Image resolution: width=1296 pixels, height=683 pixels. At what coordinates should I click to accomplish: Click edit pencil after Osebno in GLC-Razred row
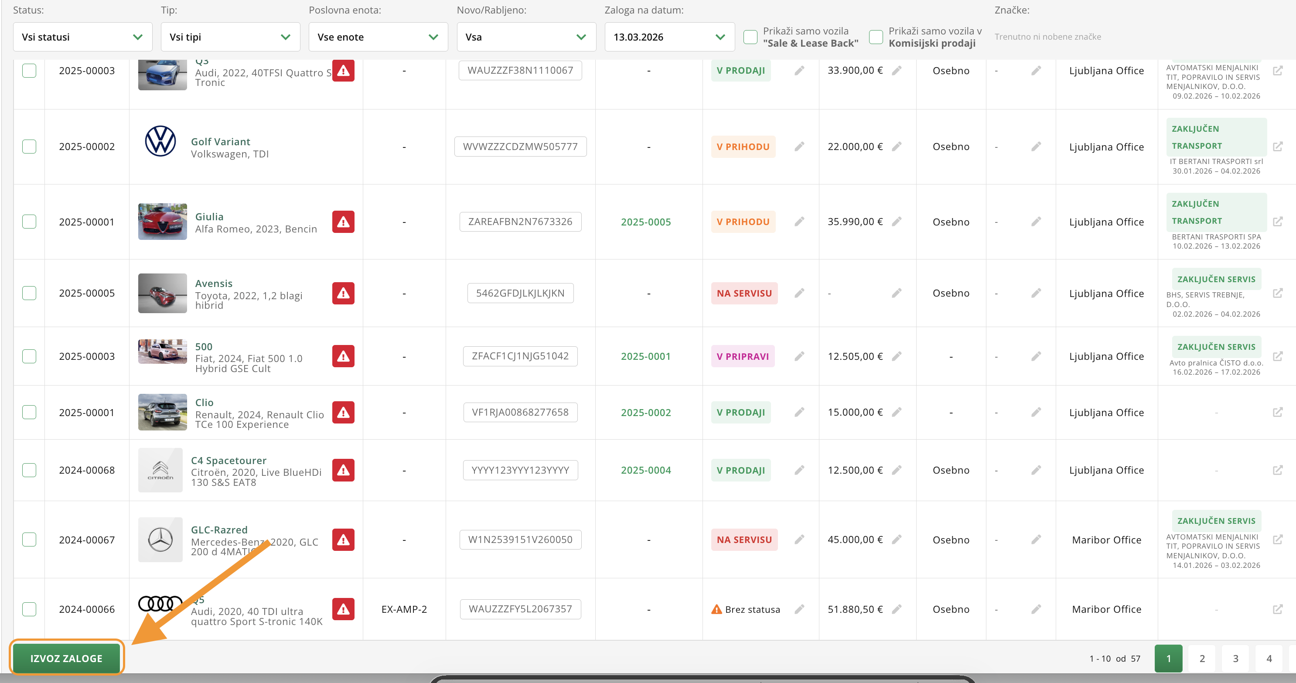[x=1036, y=540]
